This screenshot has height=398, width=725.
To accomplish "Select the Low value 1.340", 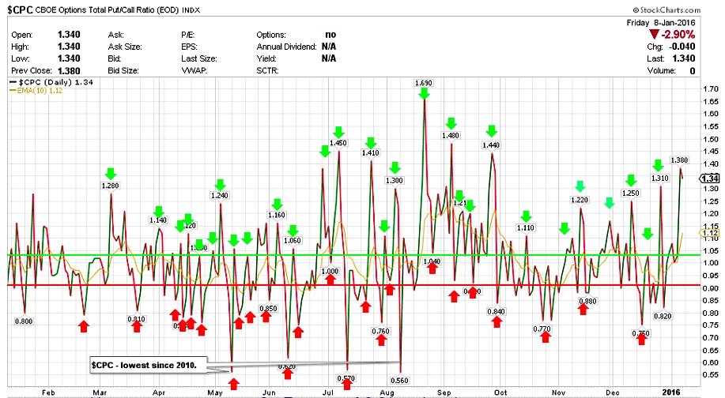I will [x=69, y=58].
